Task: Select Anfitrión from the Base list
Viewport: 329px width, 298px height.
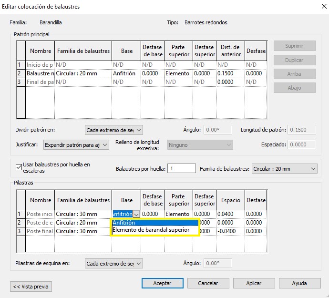Action: point(154,223)
